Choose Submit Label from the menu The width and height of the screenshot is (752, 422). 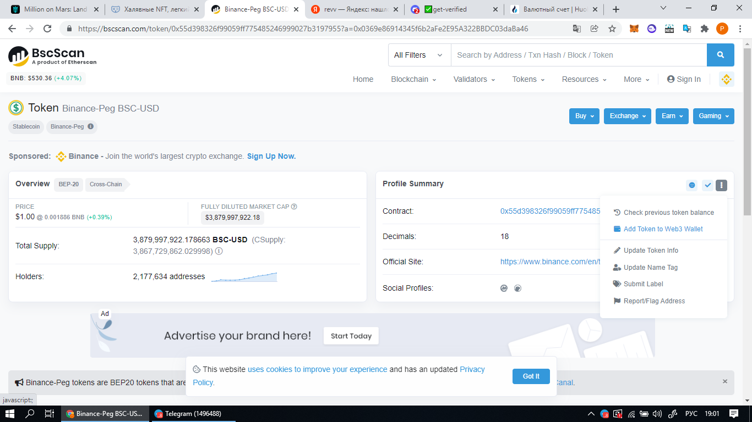(663, 284)
